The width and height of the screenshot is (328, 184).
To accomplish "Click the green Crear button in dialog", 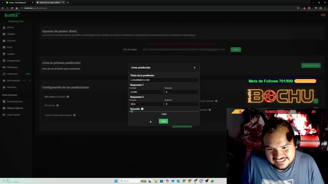I will [163, 121].
